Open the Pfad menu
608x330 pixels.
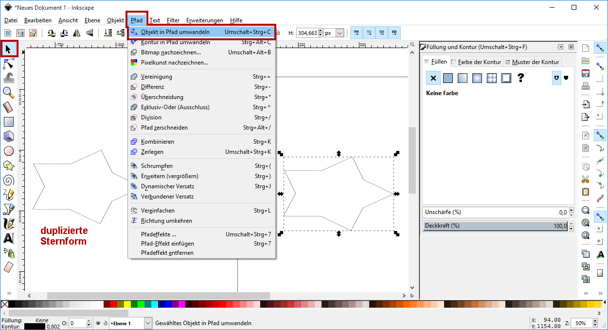pyautogui.click(x=137, y=20)
